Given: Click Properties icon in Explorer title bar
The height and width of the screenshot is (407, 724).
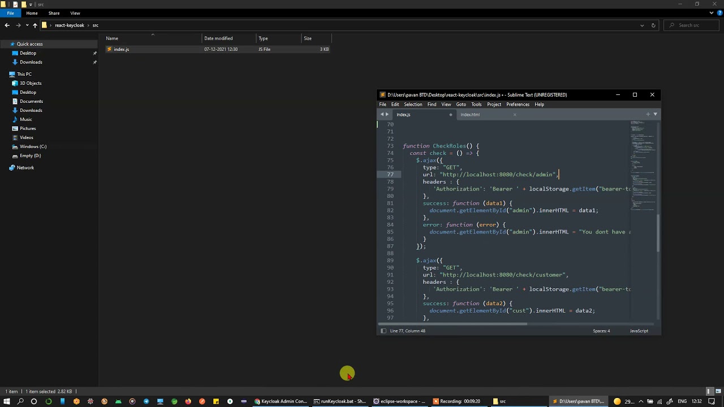Looking at the screenshot, I should click(x=15, y=5).
